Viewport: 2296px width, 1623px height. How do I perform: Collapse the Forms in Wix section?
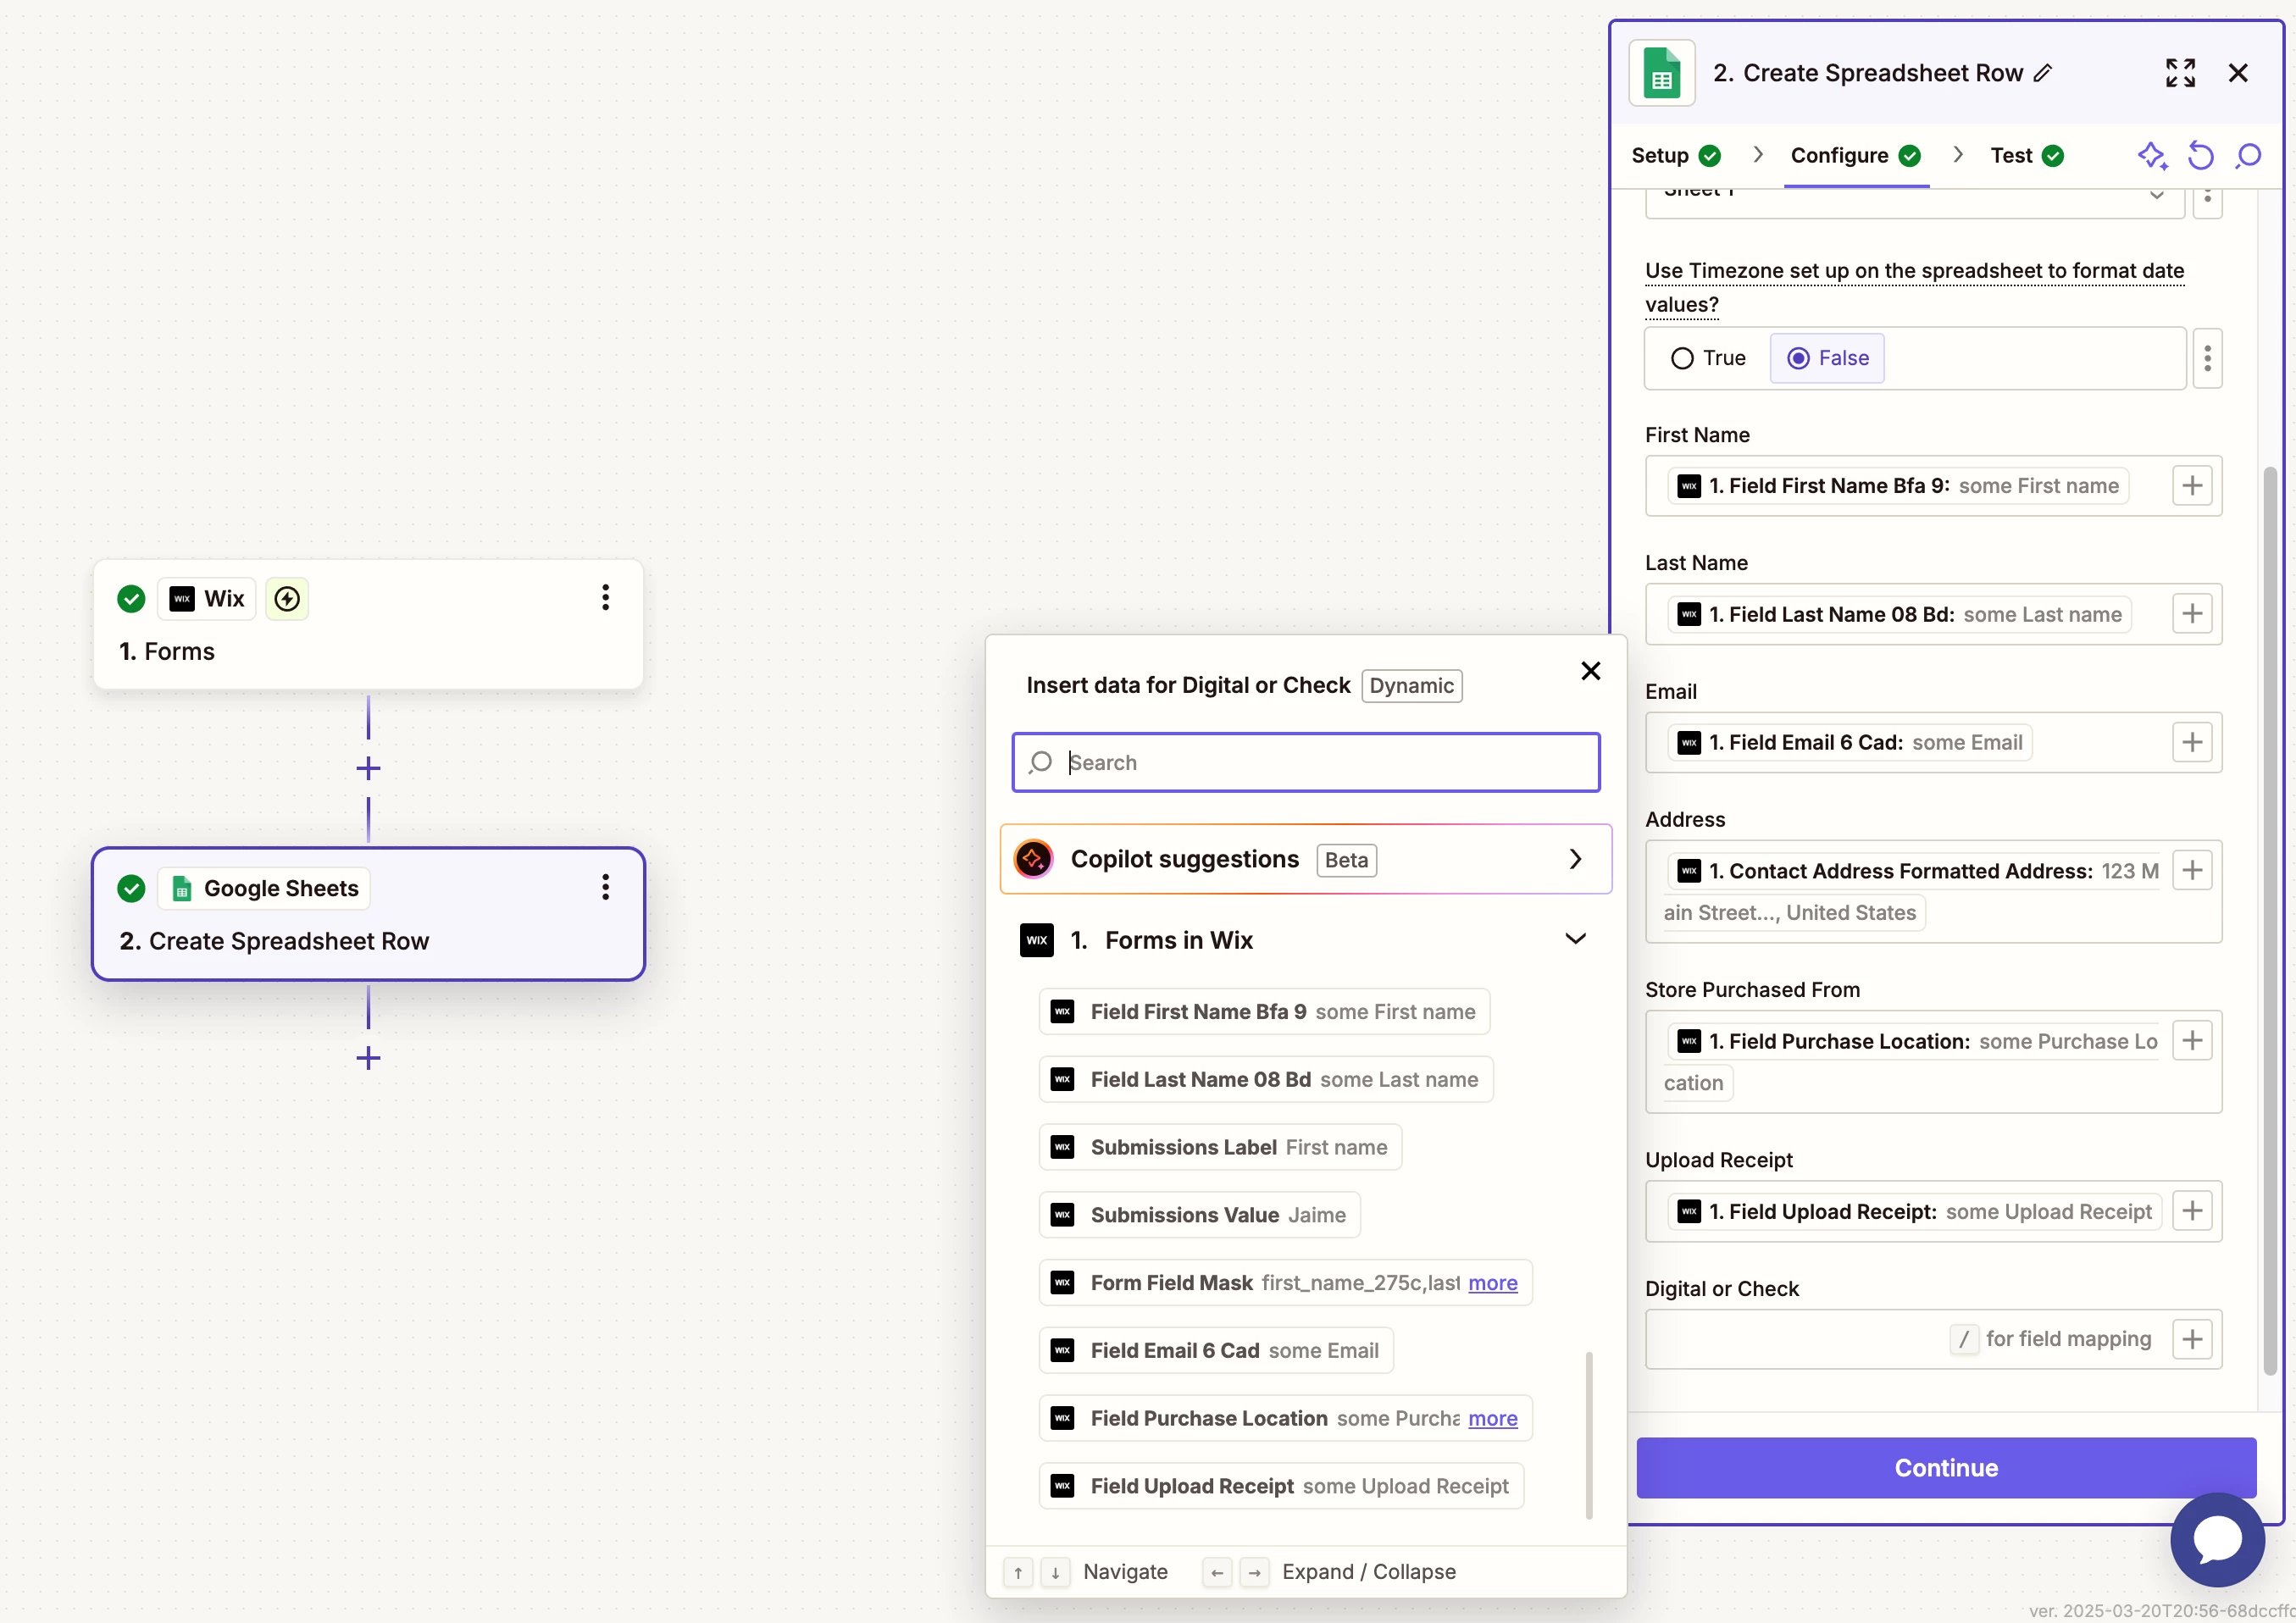pos(1575,939)
